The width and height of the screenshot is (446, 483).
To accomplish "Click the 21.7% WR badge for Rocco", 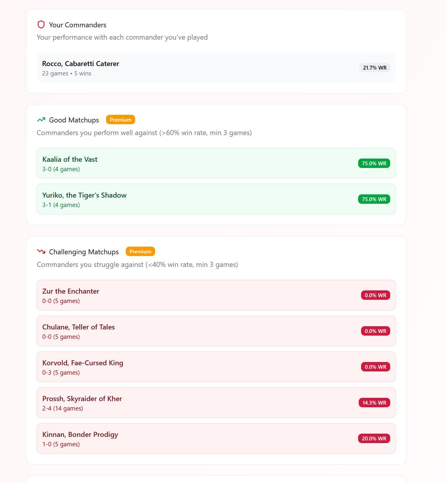I will tap(375, 68).
